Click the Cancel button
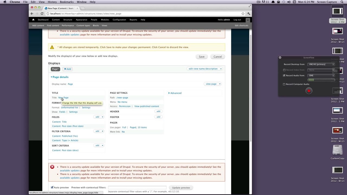 [218, 57]
